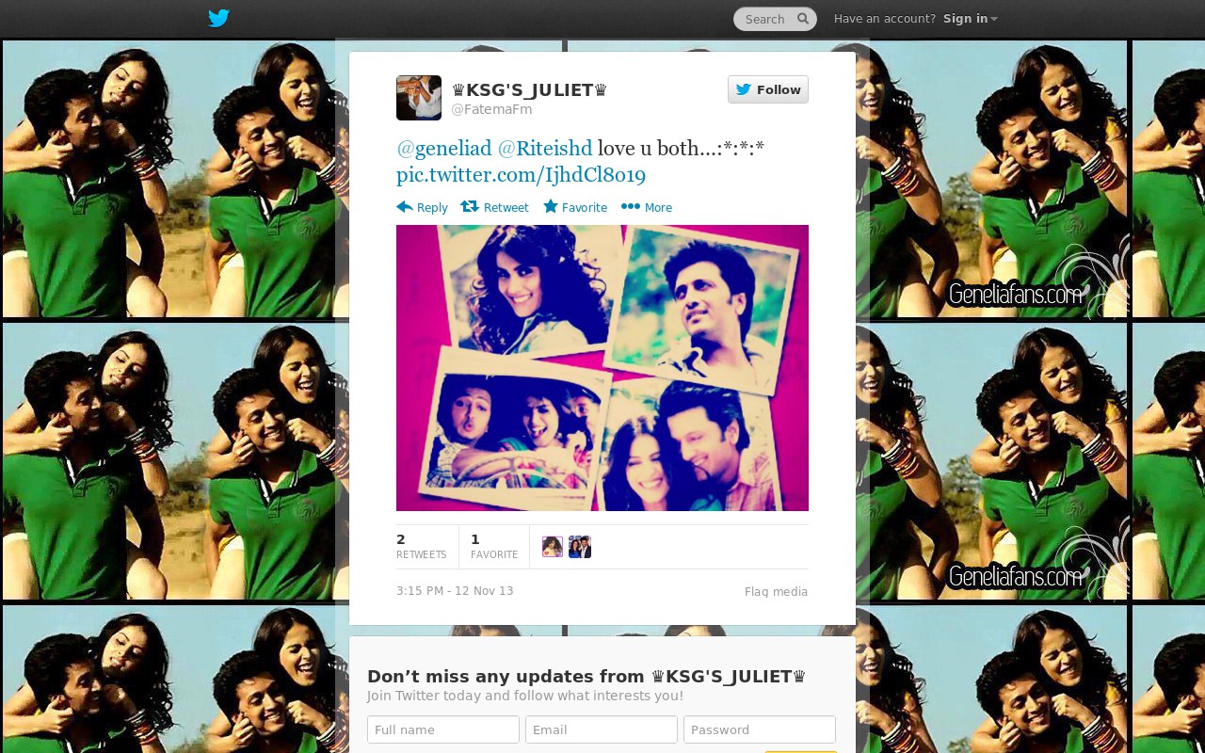Focus the Search field in top bar
Viewport: 1205px width, 753px height.
pyautogui.click(x=775, y=19)
